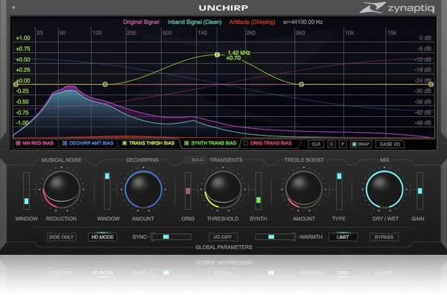Toggle the I/O DIFF button
Viewport: 447px width, 295px height.
[223, 237]
